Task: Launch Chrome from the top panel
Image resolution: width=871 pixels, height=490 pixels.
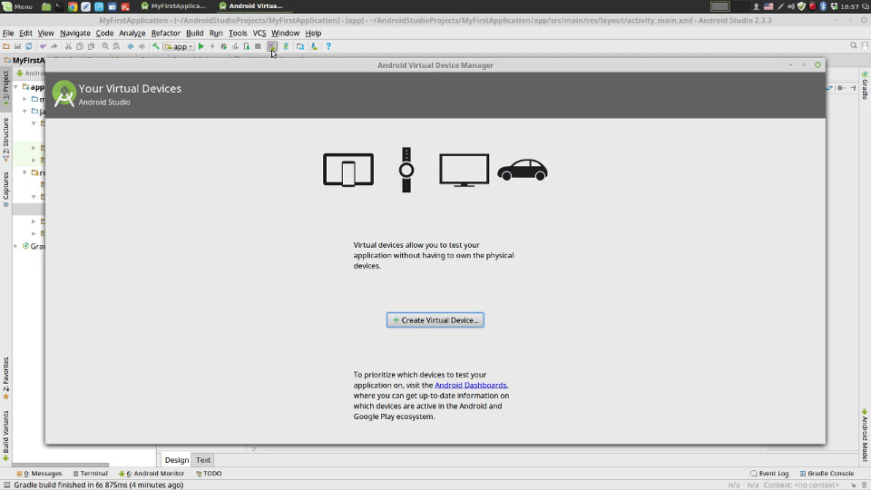Action: tap(73, 6)
